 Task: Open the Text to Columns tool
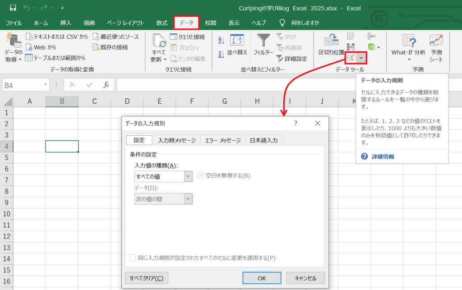coord(331,45)
